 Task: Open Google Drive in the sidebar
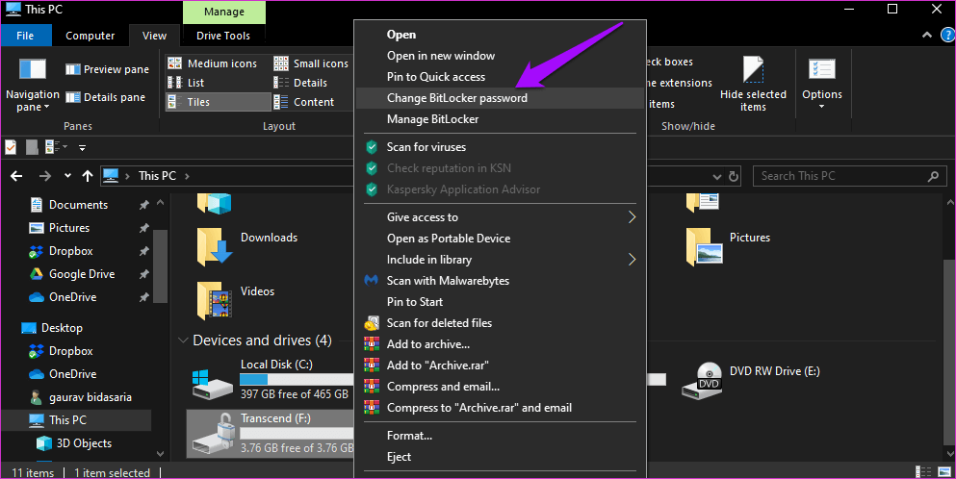click(82, 274)
